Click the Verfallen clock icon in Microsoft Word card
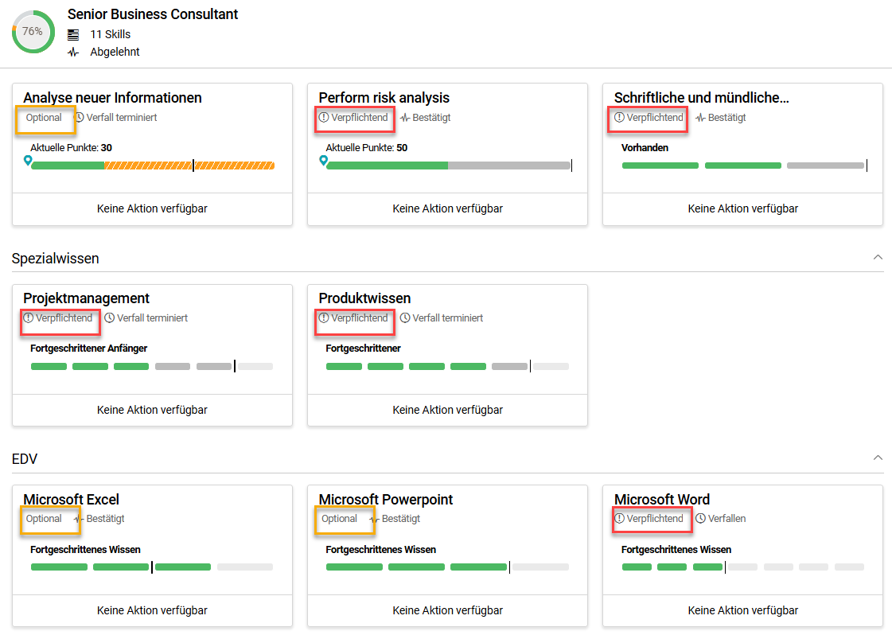The image size is (892, 635). point(700,519)
